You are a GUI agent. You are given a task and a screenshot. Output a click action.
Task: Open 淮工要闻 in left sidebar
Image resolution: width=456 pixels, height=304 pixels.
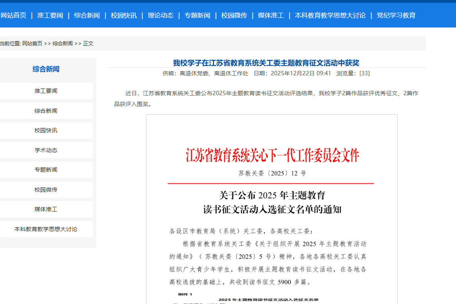[x=46, y=91]
